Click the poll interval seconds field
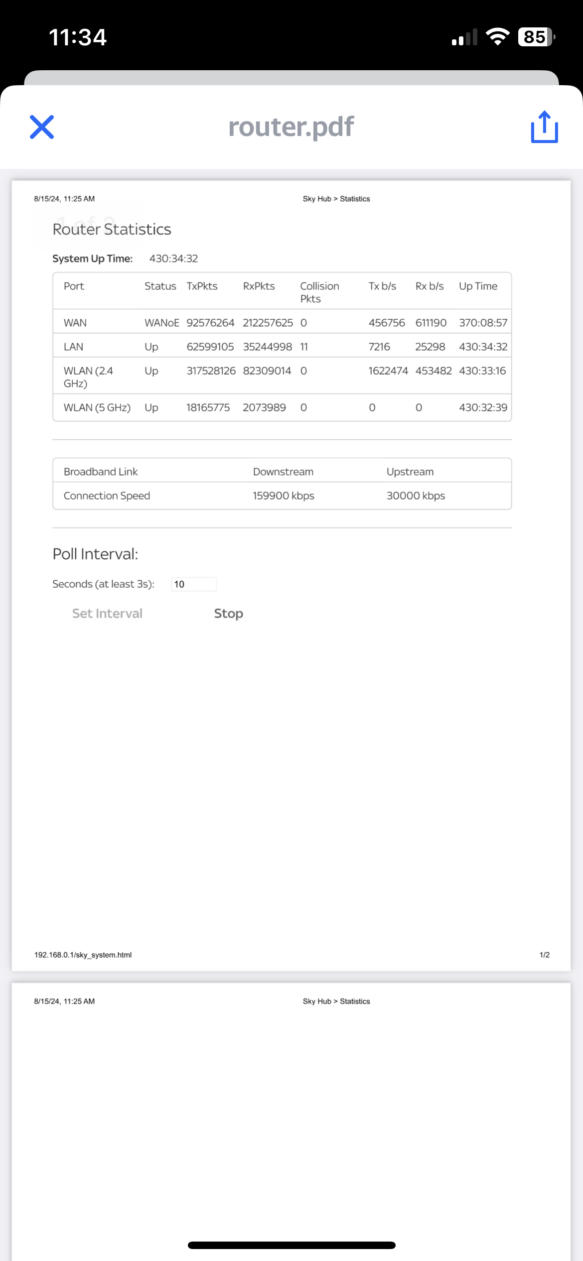 point(194,584)
